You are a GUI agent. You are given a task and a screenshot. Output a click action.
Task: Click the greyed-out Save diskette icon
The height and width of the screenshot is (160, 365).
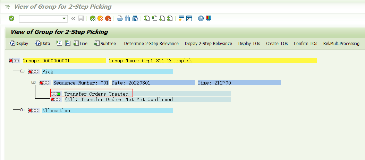tap(81, 19)
